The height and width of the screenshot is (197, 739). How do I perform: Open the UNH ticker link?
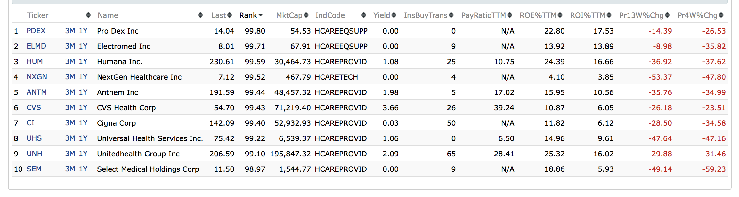pos(34,154)
